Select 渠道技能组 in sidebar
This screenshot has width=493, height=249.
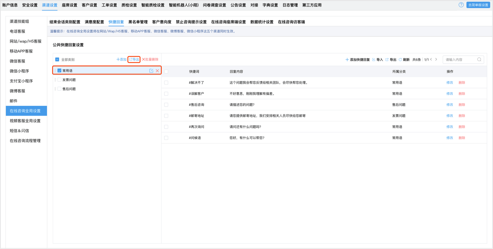click(26, 21)
